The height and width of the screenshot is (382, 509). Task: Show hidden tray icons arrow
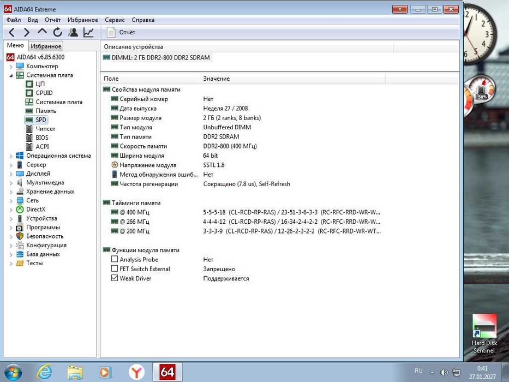[x=432, y=373]
